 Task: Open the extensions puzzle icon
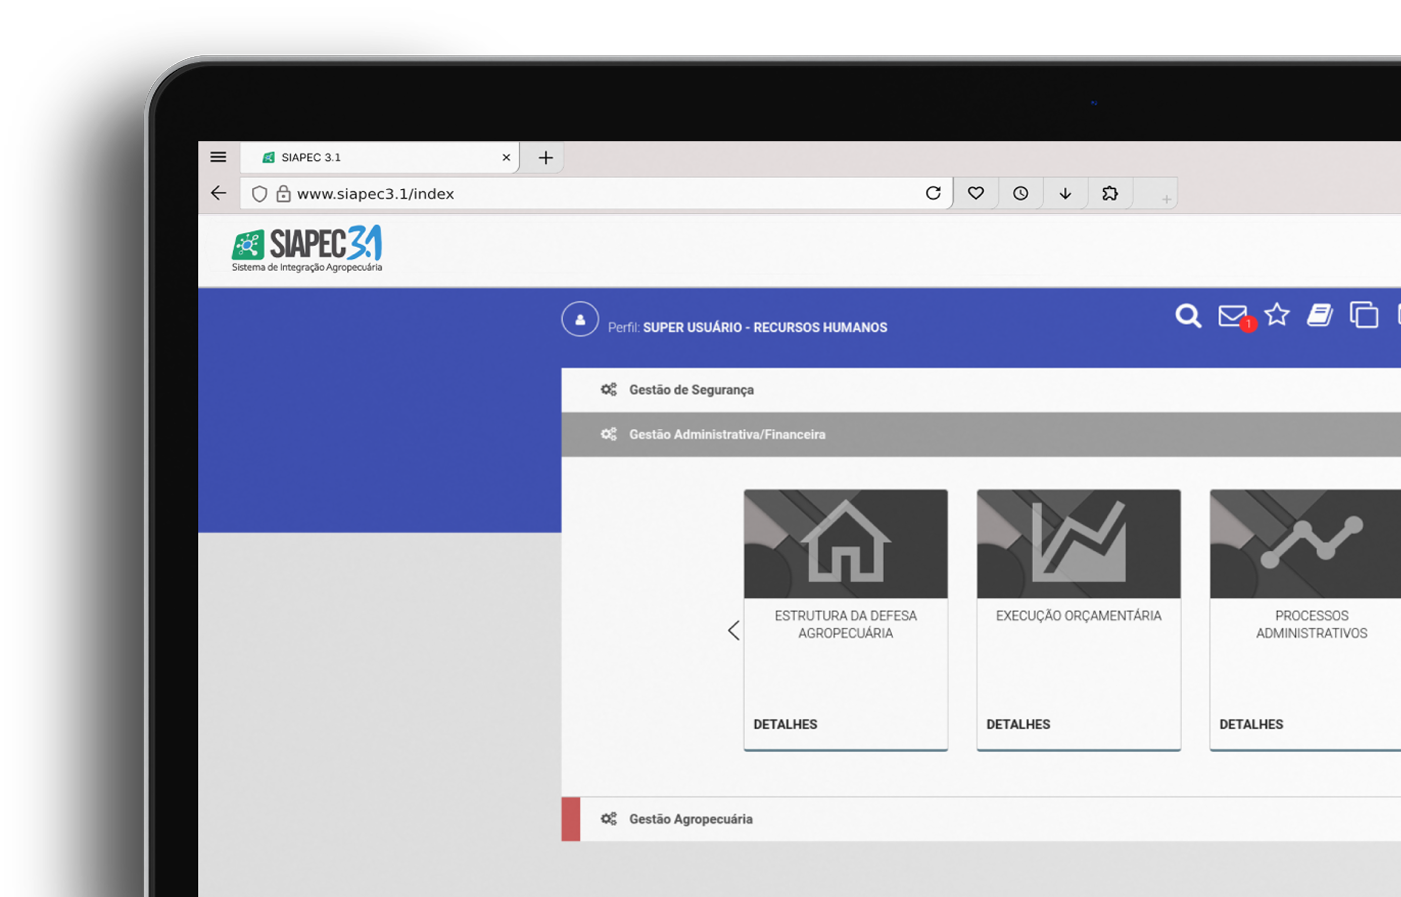click(1110, 194)
